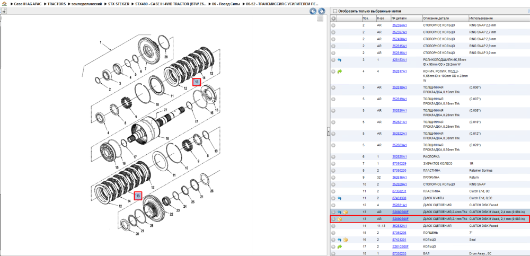Click the green arrow icon in position 17 row
The height and width of the screenshot is (256, 530).
340,246
